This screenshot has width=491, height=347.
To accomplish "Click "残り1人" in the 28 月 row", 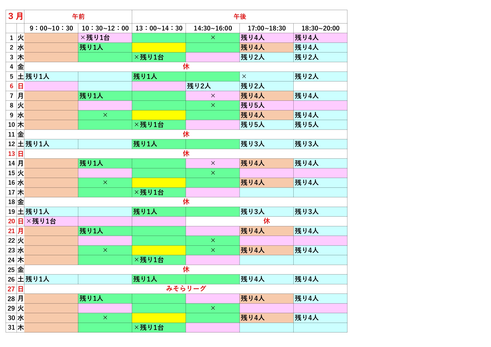I will [x=91, y=299].
